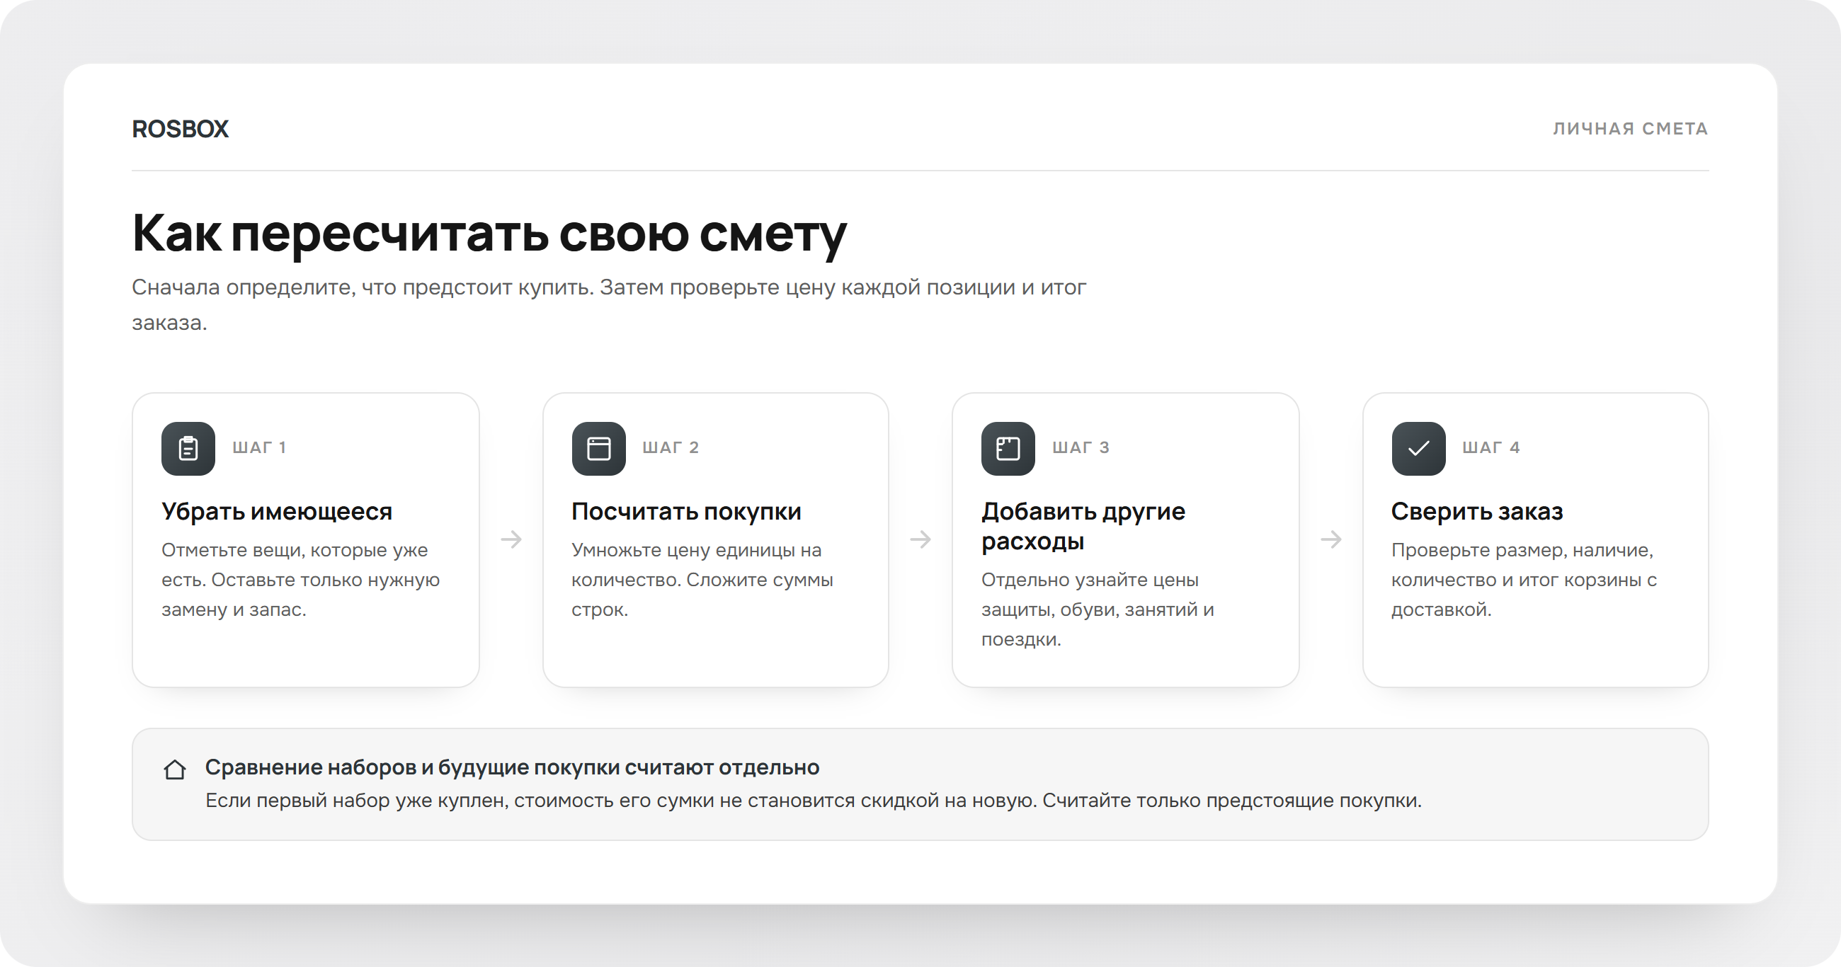This screenshot has height=967, width=1841.
Task: Click the house icon in the note banner
Action: click(174, 769)
